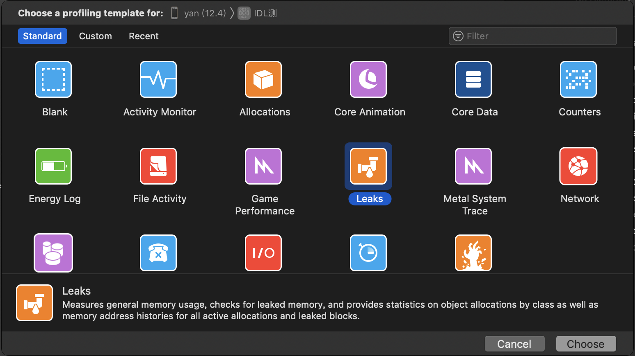This screenshot has width=635, height=356.
Task: Select the Game Performance template
Action: (x=263, y=166)
